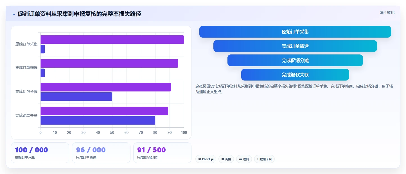Click the purple bar for 完成促销分摊
406x174 pixels.
tap(106, 87)
